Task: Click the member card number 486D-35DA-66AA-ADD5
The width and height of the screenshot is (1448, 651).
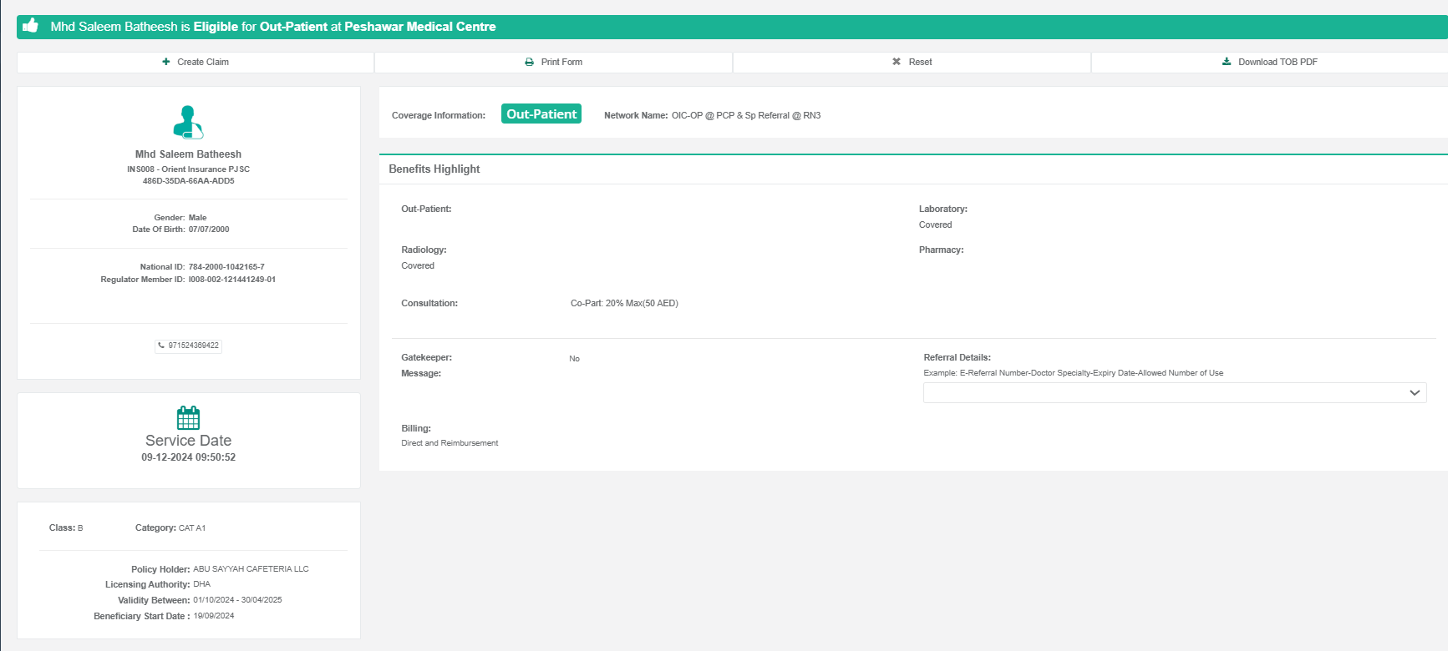Action: (x=188, y=181)
